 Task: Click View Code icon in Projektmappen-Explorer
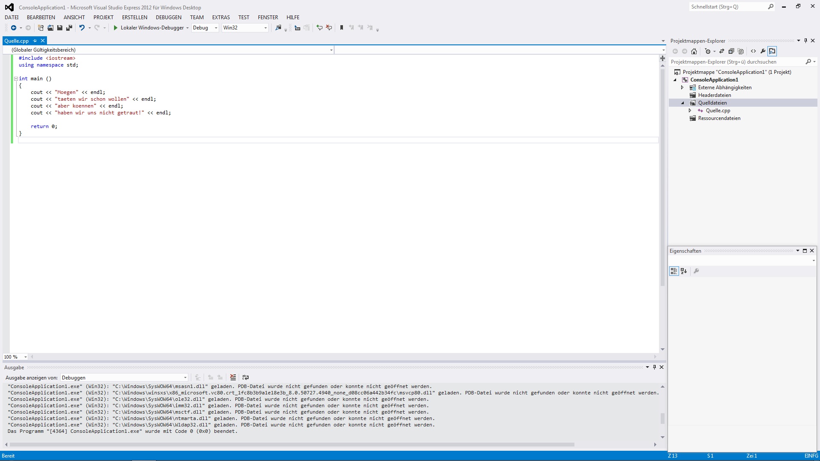click(753, 51)
